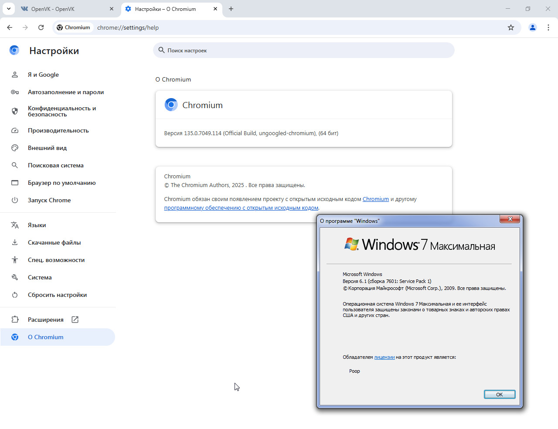Screen dimensions: 558x429
Task: Open the new tab plus button
Action: (231, 9)
